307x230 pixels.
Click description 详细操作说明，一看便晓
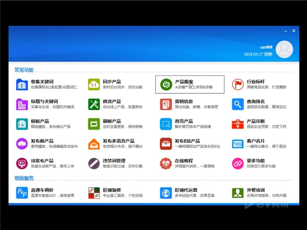195,166
